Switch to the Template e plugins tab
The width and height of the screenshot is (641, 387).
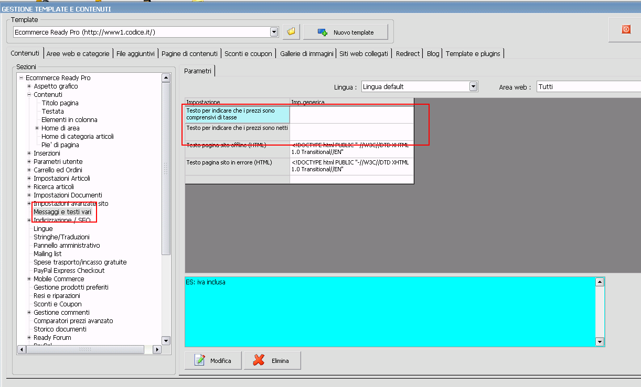pyautogui.click(x=473, y=53)
